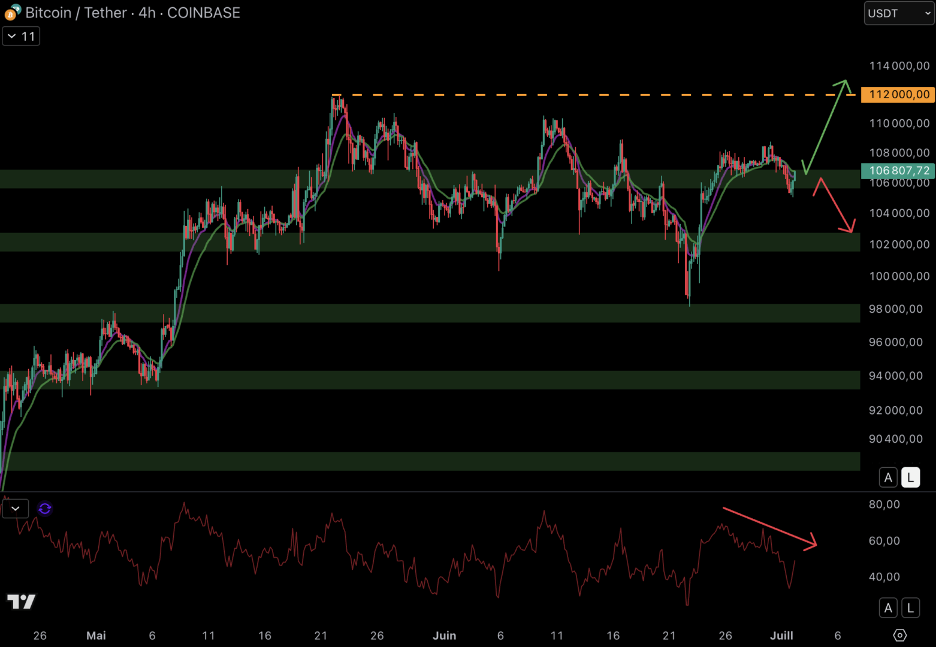Toggle log scale L in oscillator pane
Screen dimensions: 936x647
(x=910, y=608)
